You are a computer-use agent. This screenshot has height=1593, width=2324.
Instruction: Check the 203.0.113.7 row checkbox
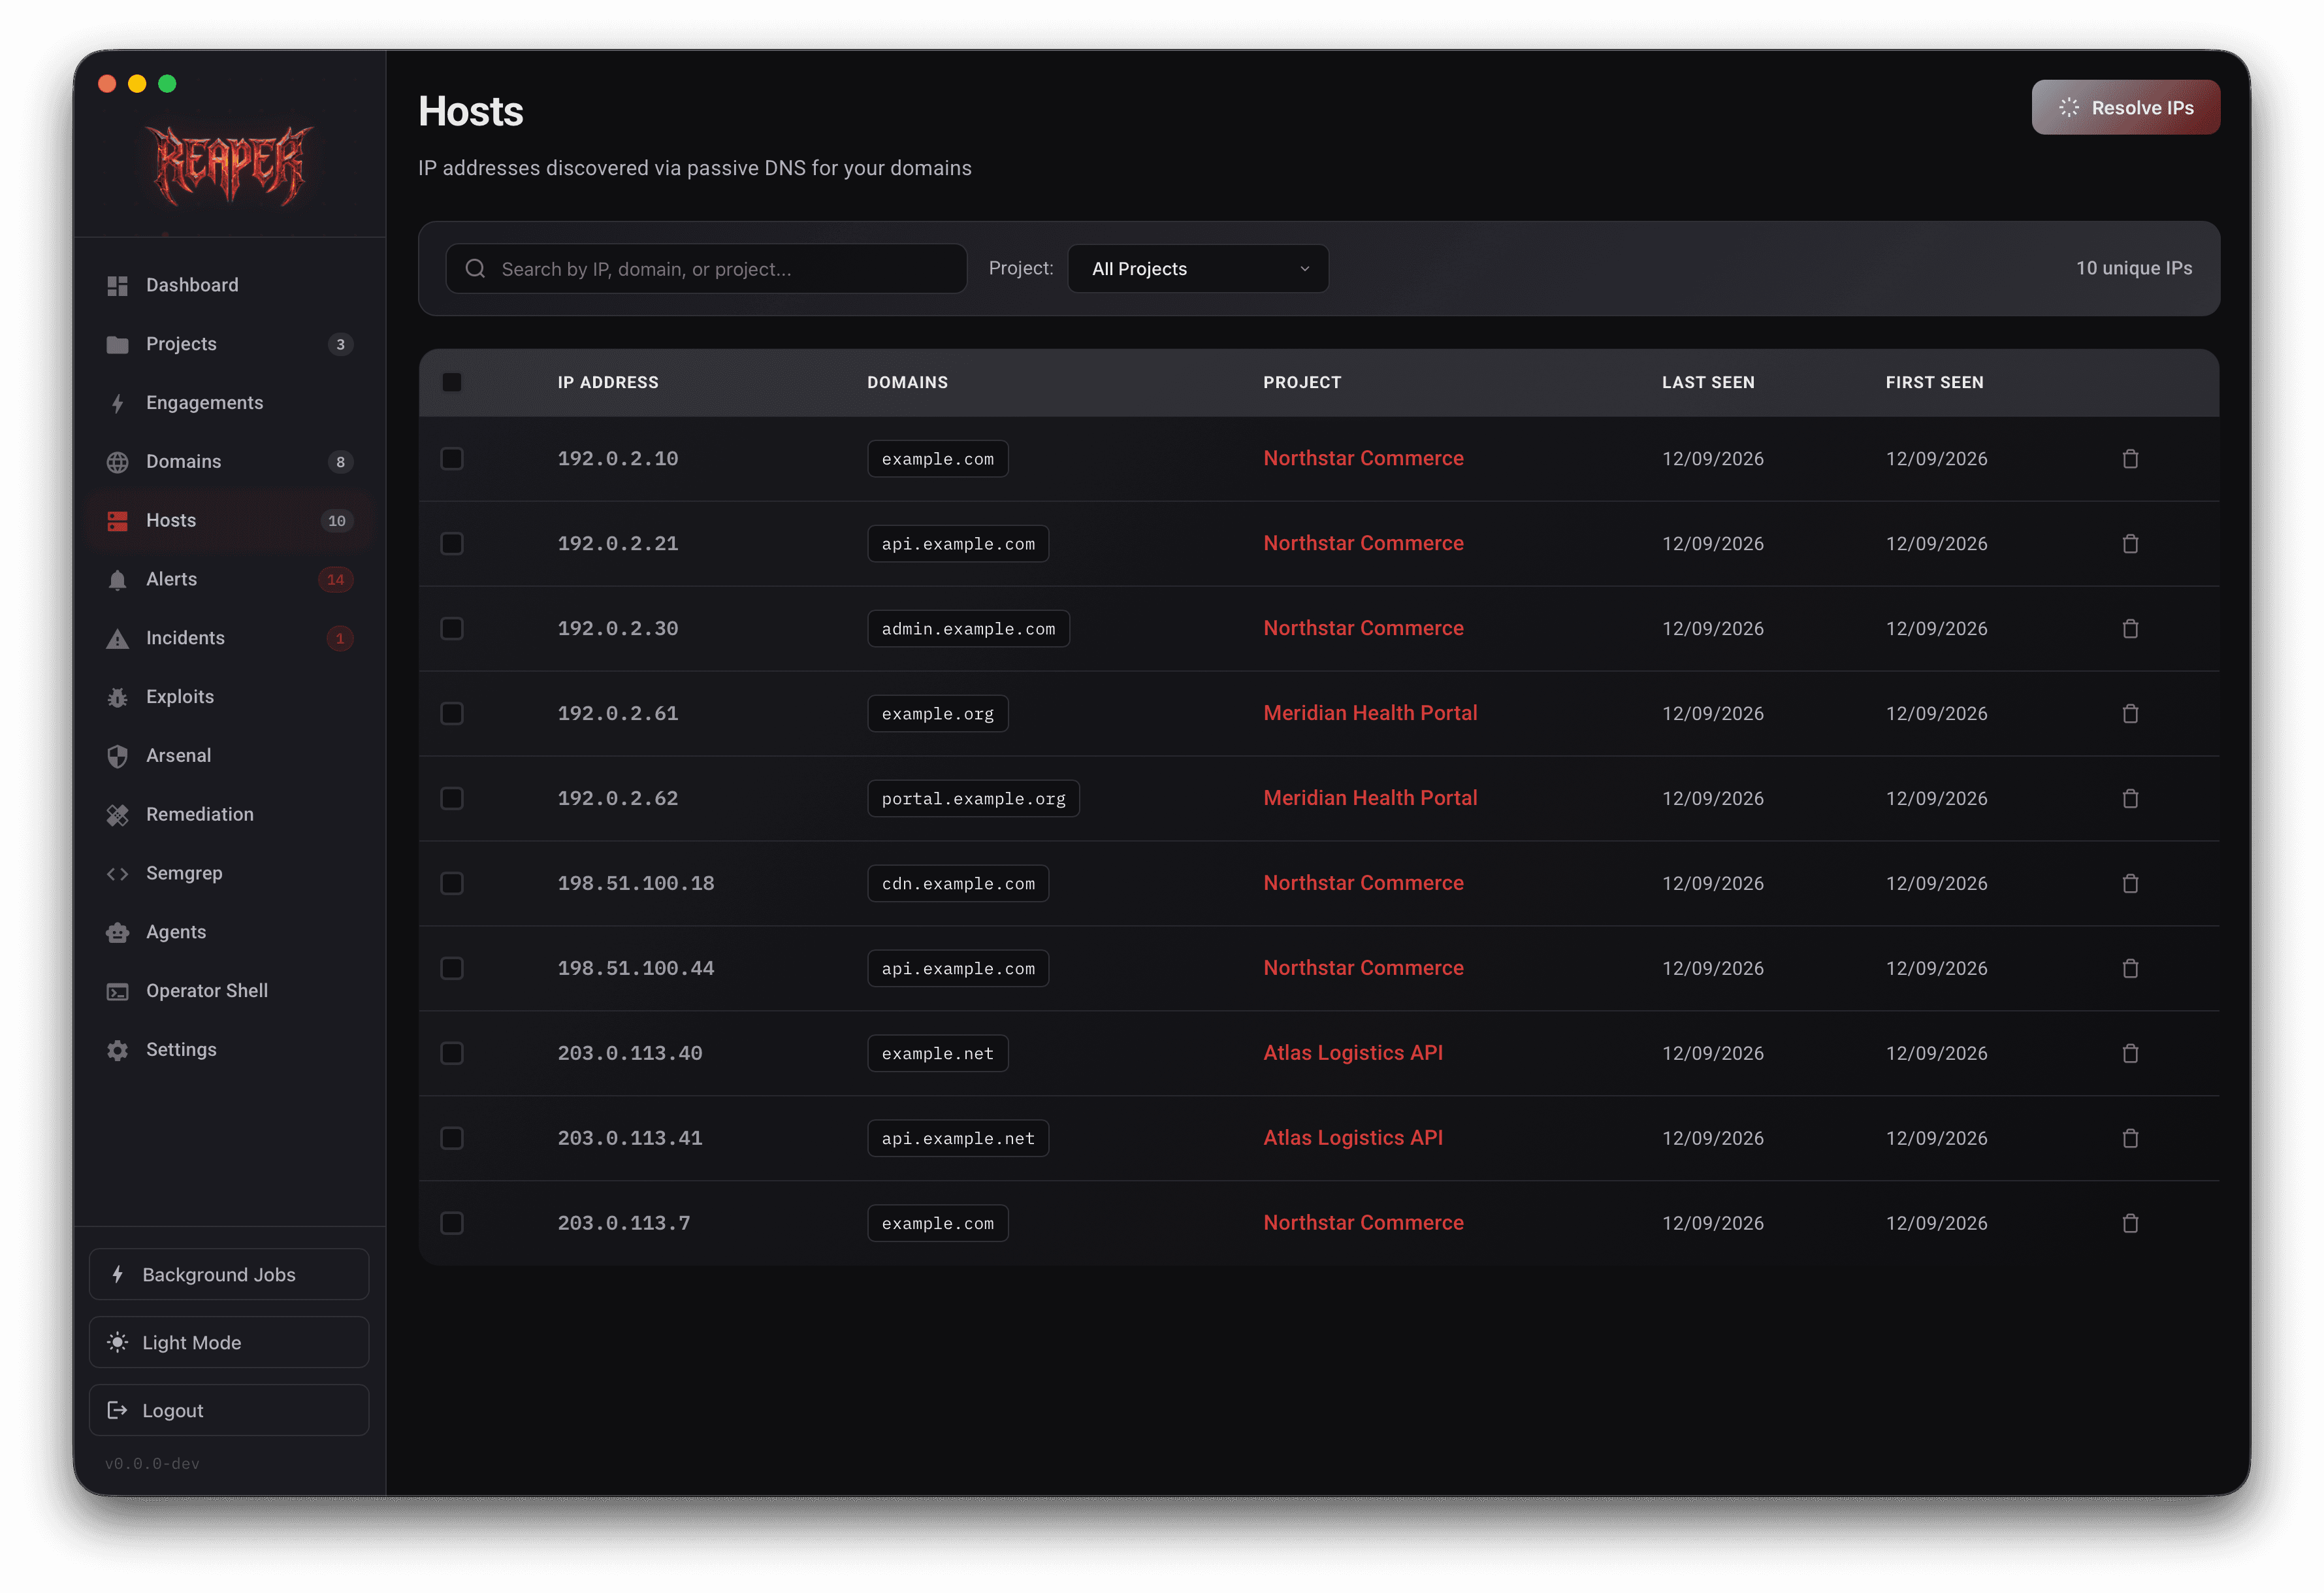(x=452, y=1223)
